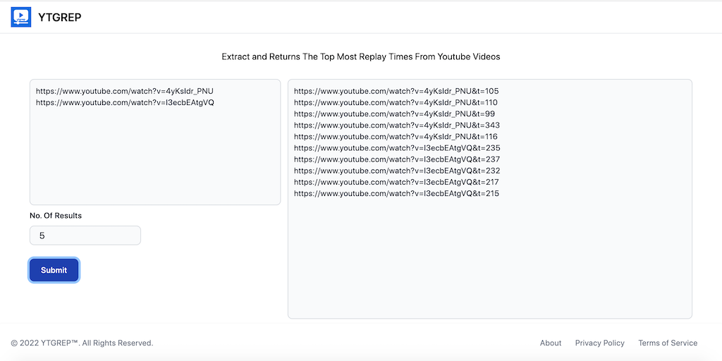Select the result line ending t=110

point(395,102)
